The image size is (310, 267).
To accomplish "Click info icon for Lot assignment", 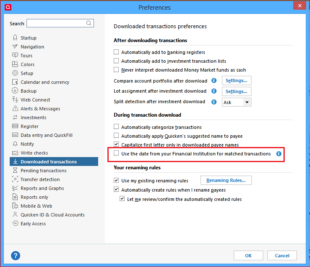I will pos(214,91).
